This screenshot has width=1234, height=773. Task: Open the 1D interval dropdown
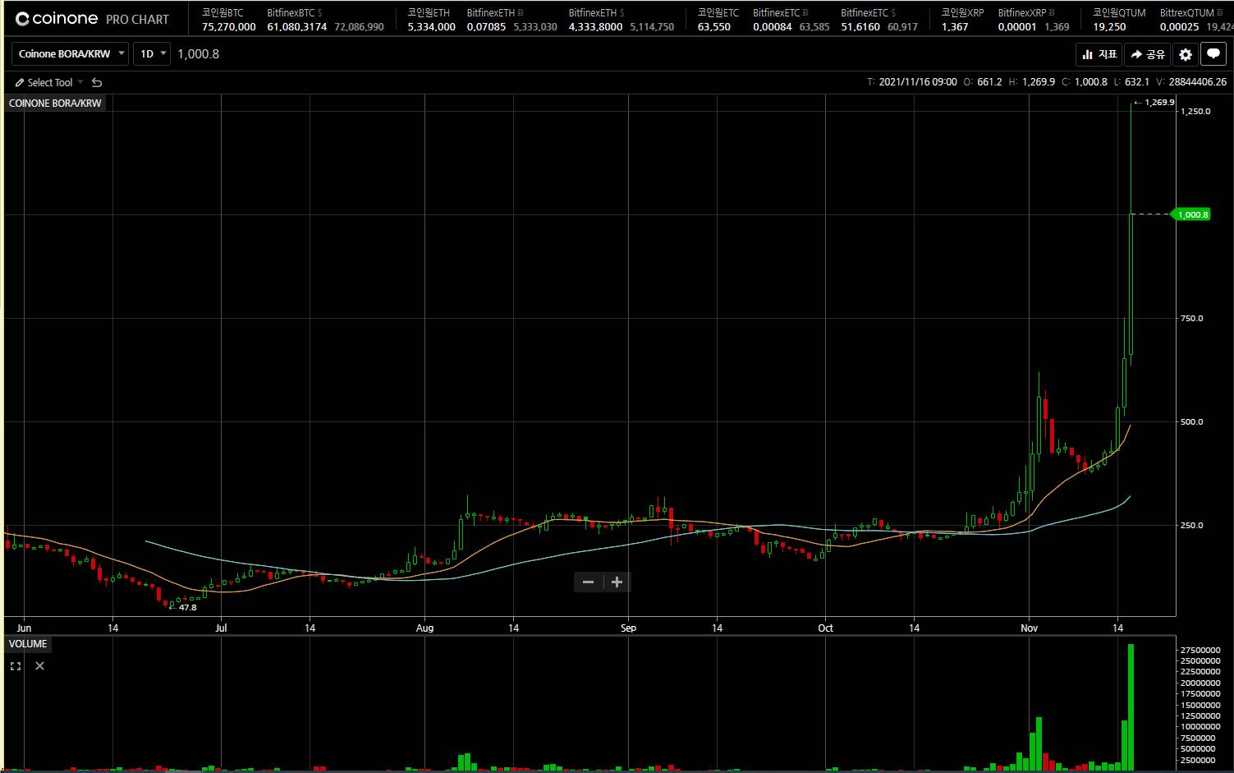click(152, 54)
